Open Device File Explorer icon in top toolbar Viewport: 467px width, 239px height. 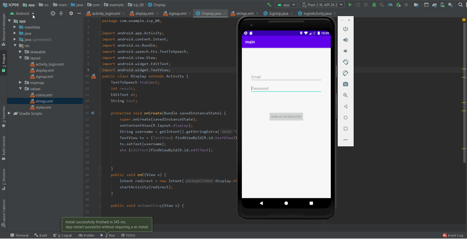[416, 5]
